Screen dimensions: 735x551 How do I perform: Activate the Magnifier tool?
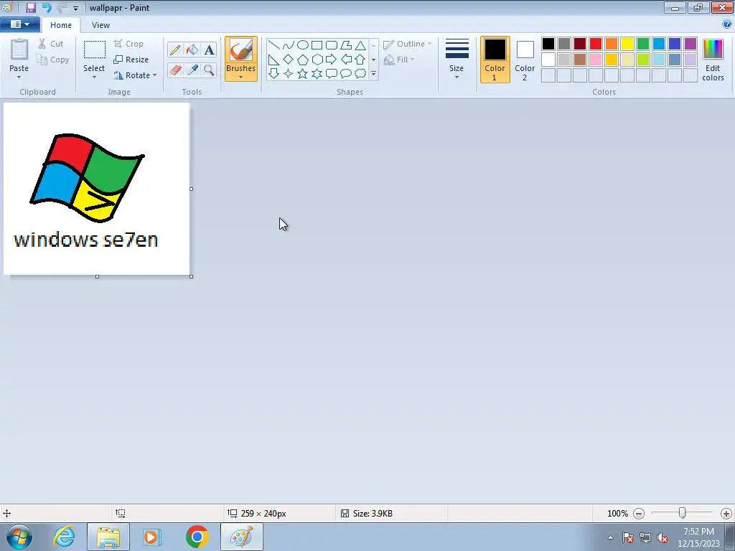[209, 70]
